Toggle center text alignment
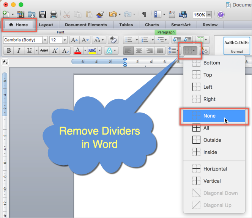 click(139, 50)
